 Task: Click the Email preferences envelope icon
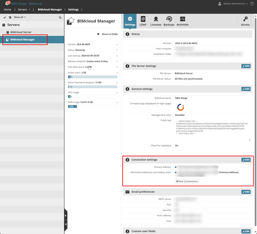[x=127, y=192]
